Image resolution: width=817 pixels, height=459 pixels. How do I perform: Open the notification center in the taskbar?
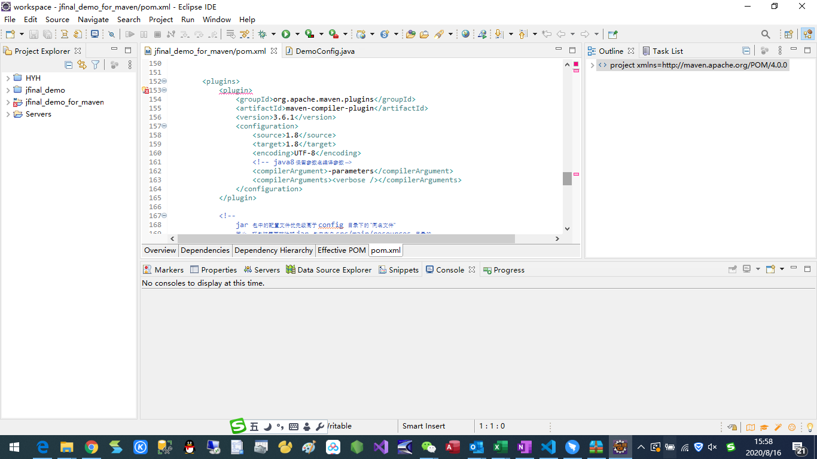coord(800,446)
